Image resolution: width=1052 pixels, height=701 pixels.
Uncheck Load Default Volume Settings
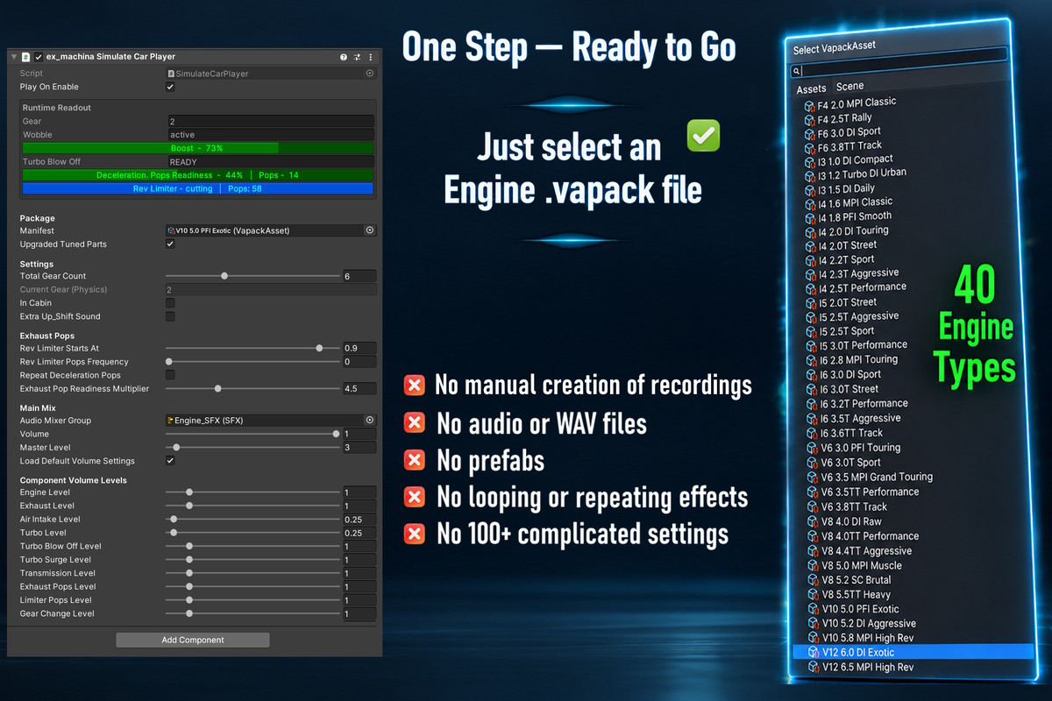tap(170, 461)
